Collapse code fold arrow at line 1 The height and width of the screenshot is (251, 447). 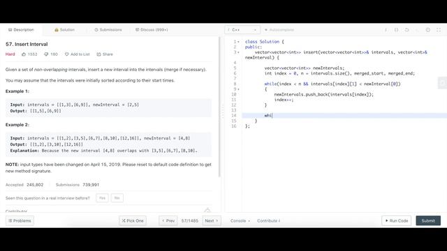click(x=239, y=42)
